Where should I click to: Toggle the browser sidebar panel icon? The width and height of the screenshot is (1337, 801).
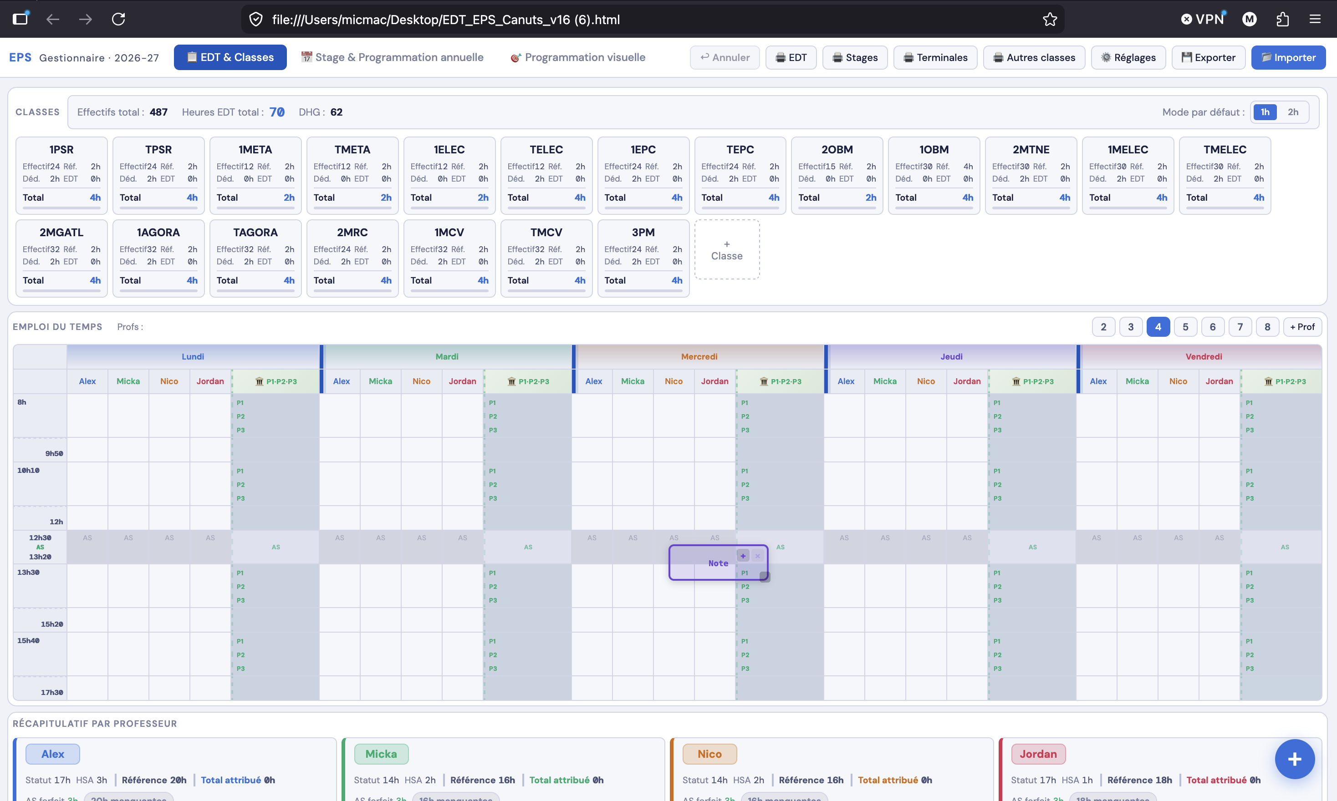coord(20,19)
